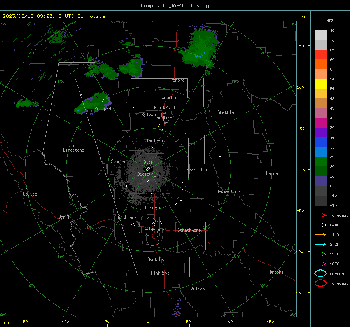Click the Sylvan label on map
The width and height of the screenshot is (350, 327).
point(149,115)
